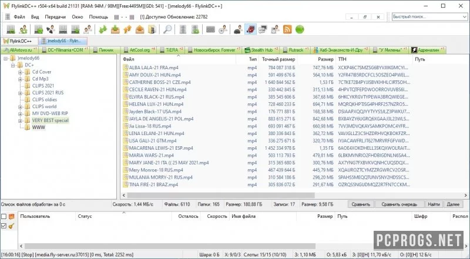
Task: Tick the unchecked checkbox beside folder icon
Action: pos(4,217)
